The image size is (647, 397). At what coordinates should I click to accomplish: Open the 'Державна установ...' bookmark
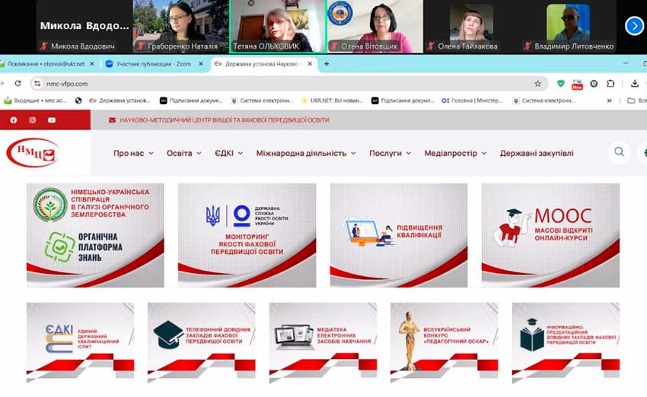pyautogui.click(x=120, y=100)
